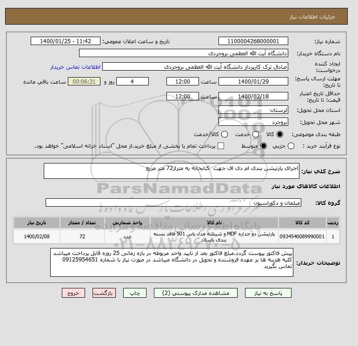Click the remaining days field showing 4
358x346 pixels.
(133, 81)
